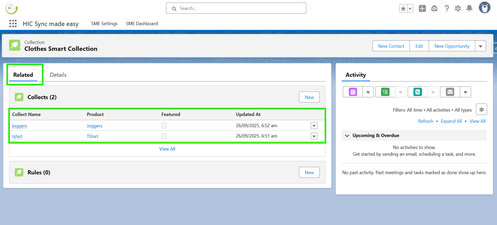Open more record actions dropdown beside New Opportunity
Screen dimensions: 497x225
click(480, 46)
